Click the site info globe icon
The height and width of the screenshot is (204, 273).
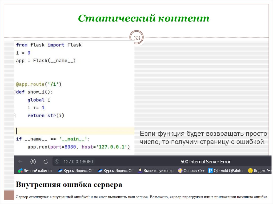57,162
